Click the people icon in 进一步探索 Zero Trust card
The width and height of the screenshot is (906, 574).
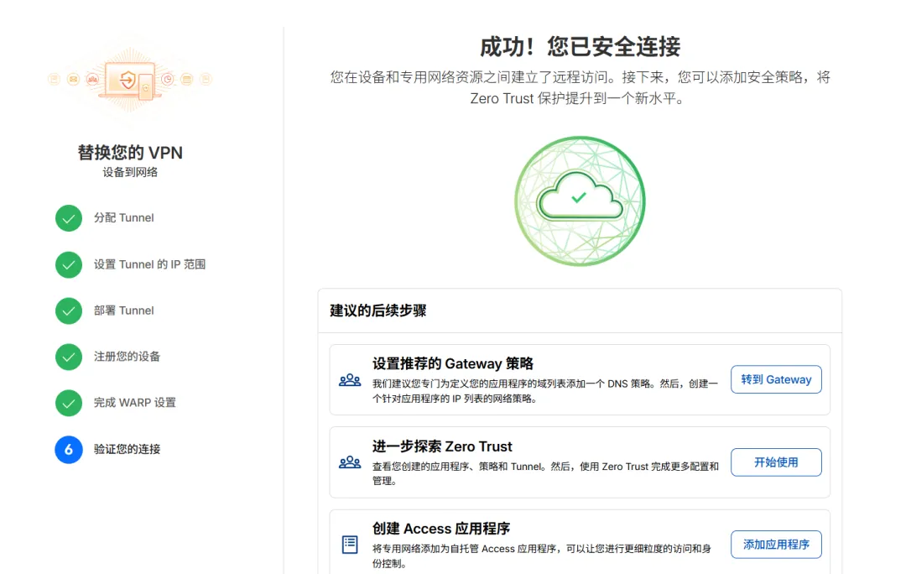coord(350,462)
